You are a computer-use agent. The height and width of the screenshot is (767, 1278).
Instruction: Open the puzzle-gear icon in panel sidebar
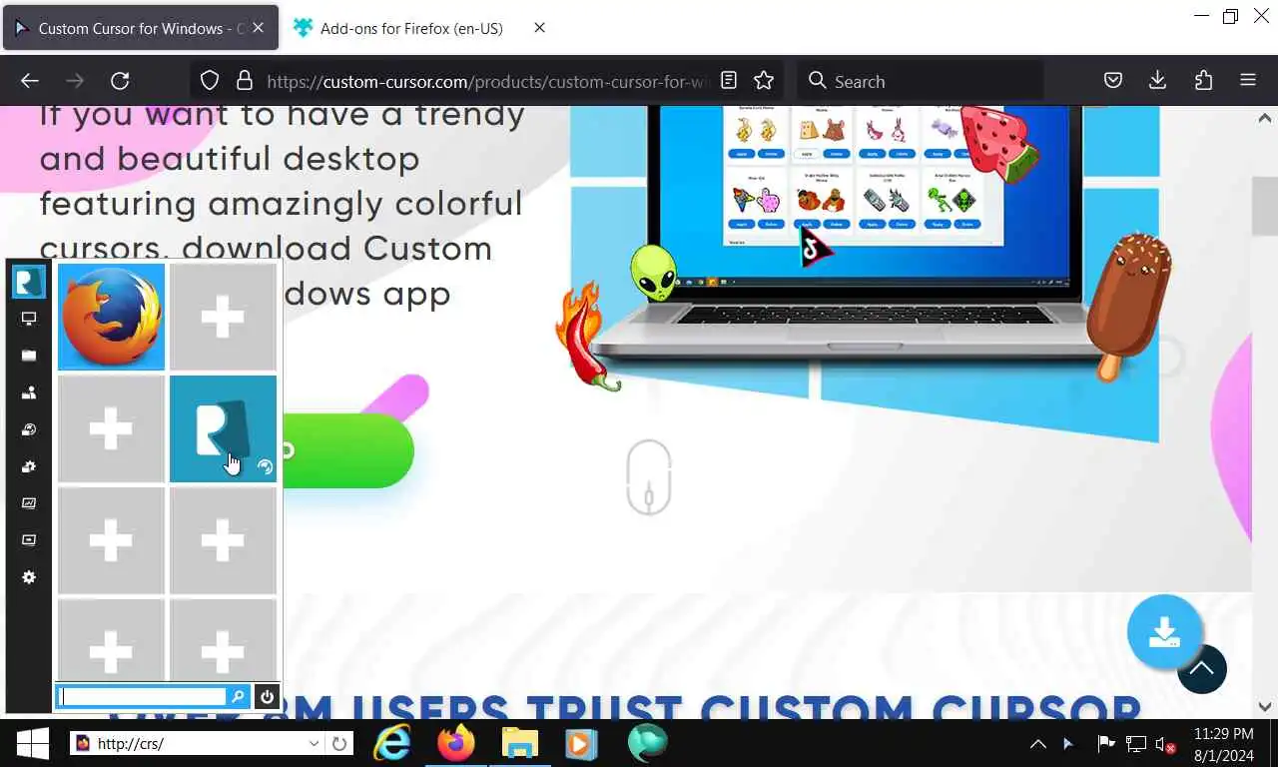click(29, 466)
